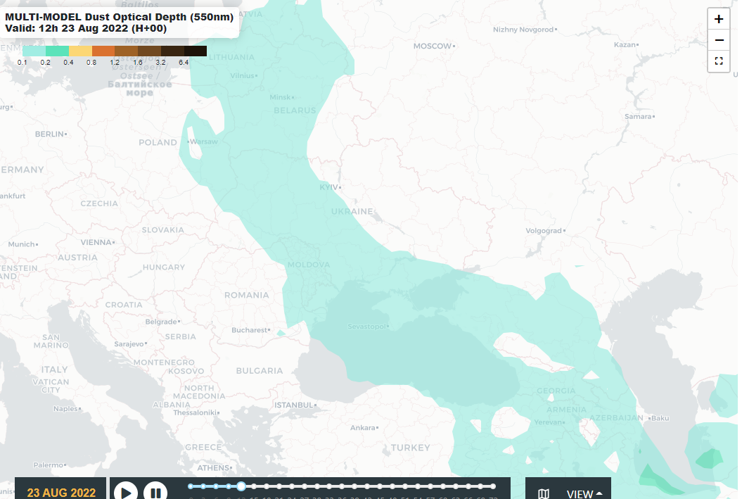
Task: Click the Dust Optical Depth title box
Action: (x=120, y=22)
